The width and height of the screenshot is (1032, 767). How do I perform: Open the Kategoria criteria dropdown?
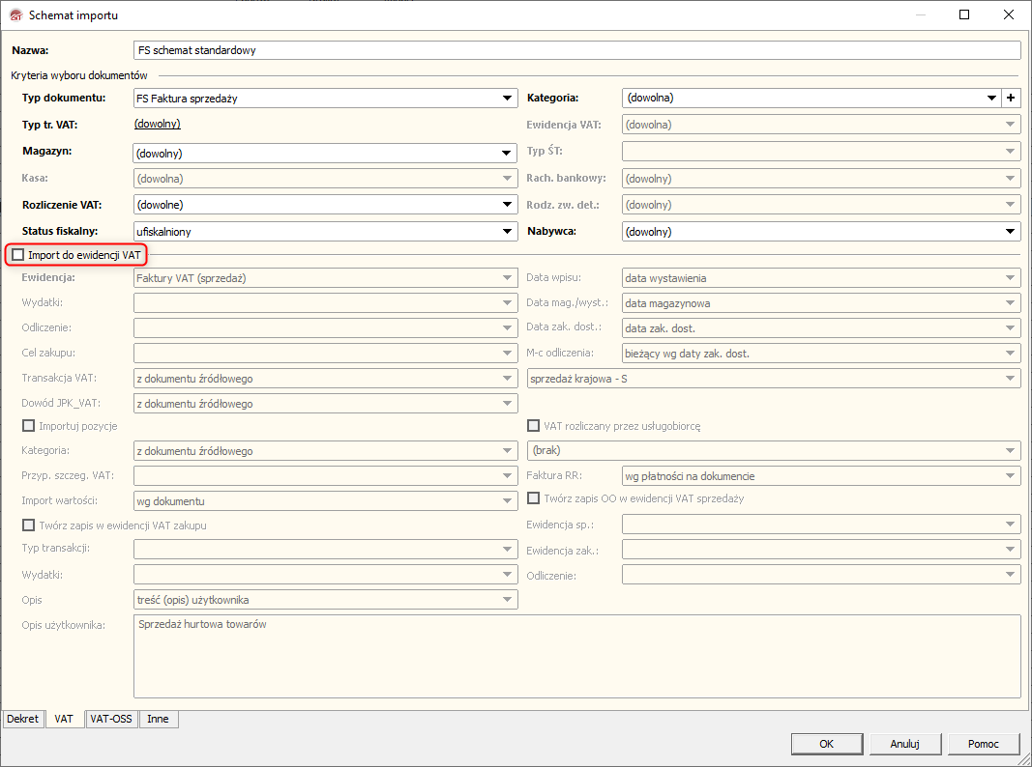991,98
